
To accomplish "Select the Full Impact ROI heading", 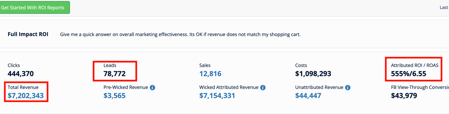I will [x=28, y=34].
